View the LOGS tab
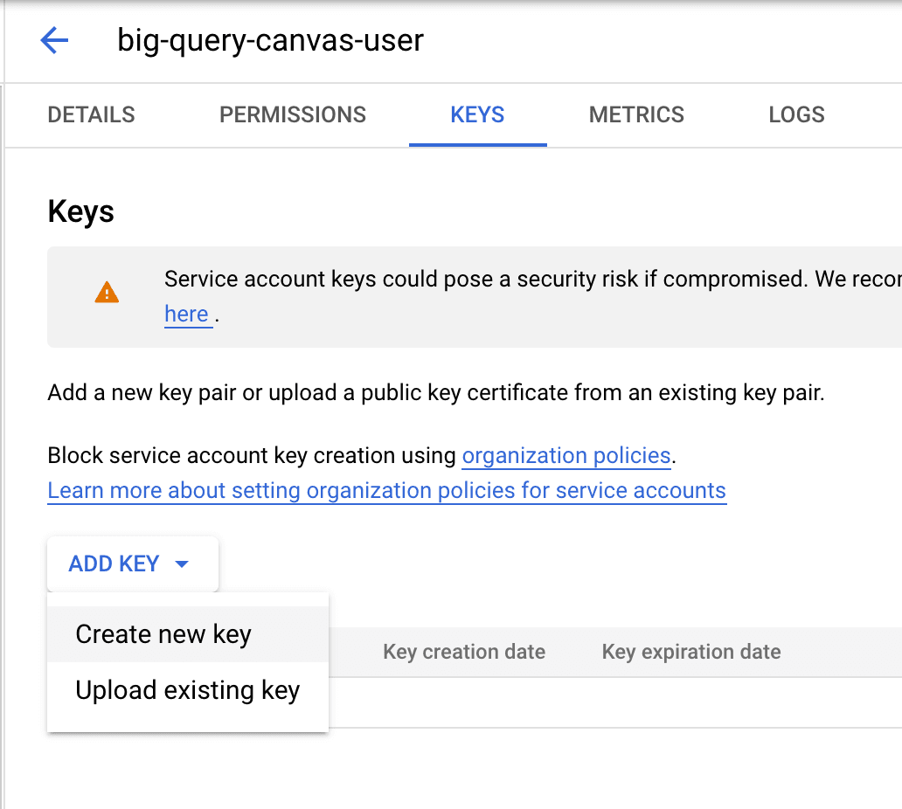Screen dimensions: 902x809 [x=797, y=115]
